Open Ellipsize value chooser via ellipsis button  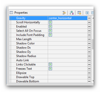pos(89,73)
